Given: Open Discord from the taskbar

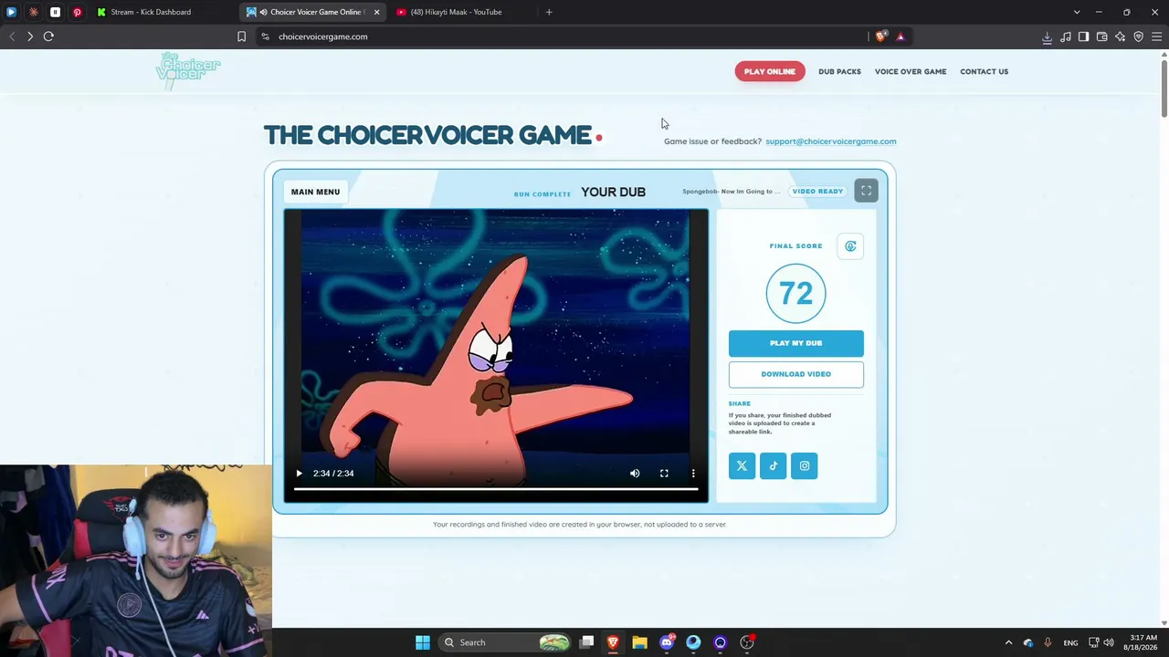Looking at the screenshot, I should [667, 642].
